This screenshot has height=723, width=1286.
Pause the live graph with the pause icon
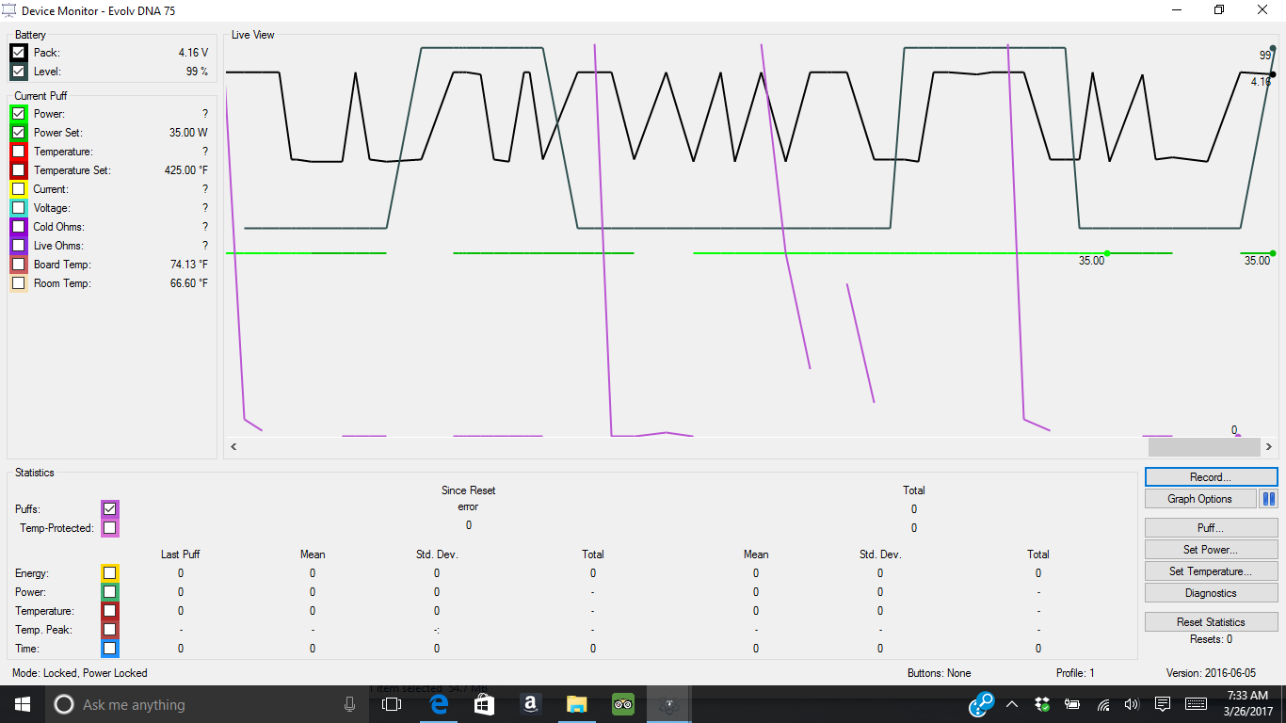click(x=1268, y=499)
